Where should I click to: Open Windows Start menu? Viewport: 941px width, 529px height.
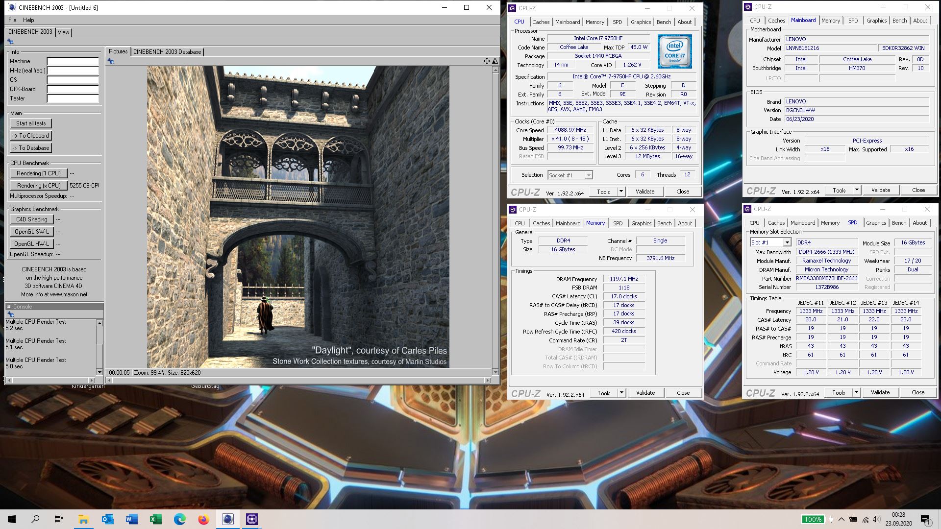[x=12, y=519]
